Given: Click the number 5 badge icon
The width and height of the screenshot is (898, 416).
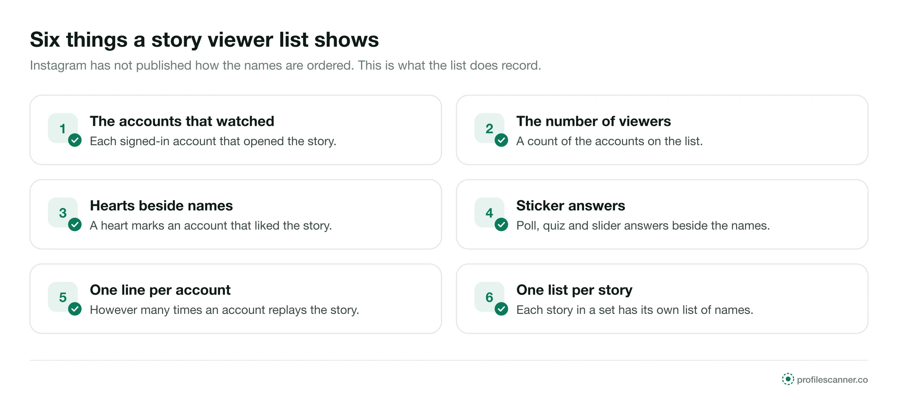Looking at the screenshot, I should (63, 297).
